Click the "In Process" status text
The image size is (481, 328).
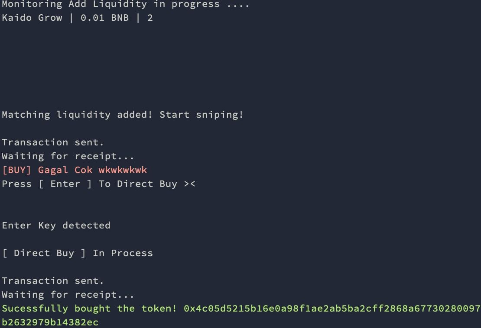point(123,253)
